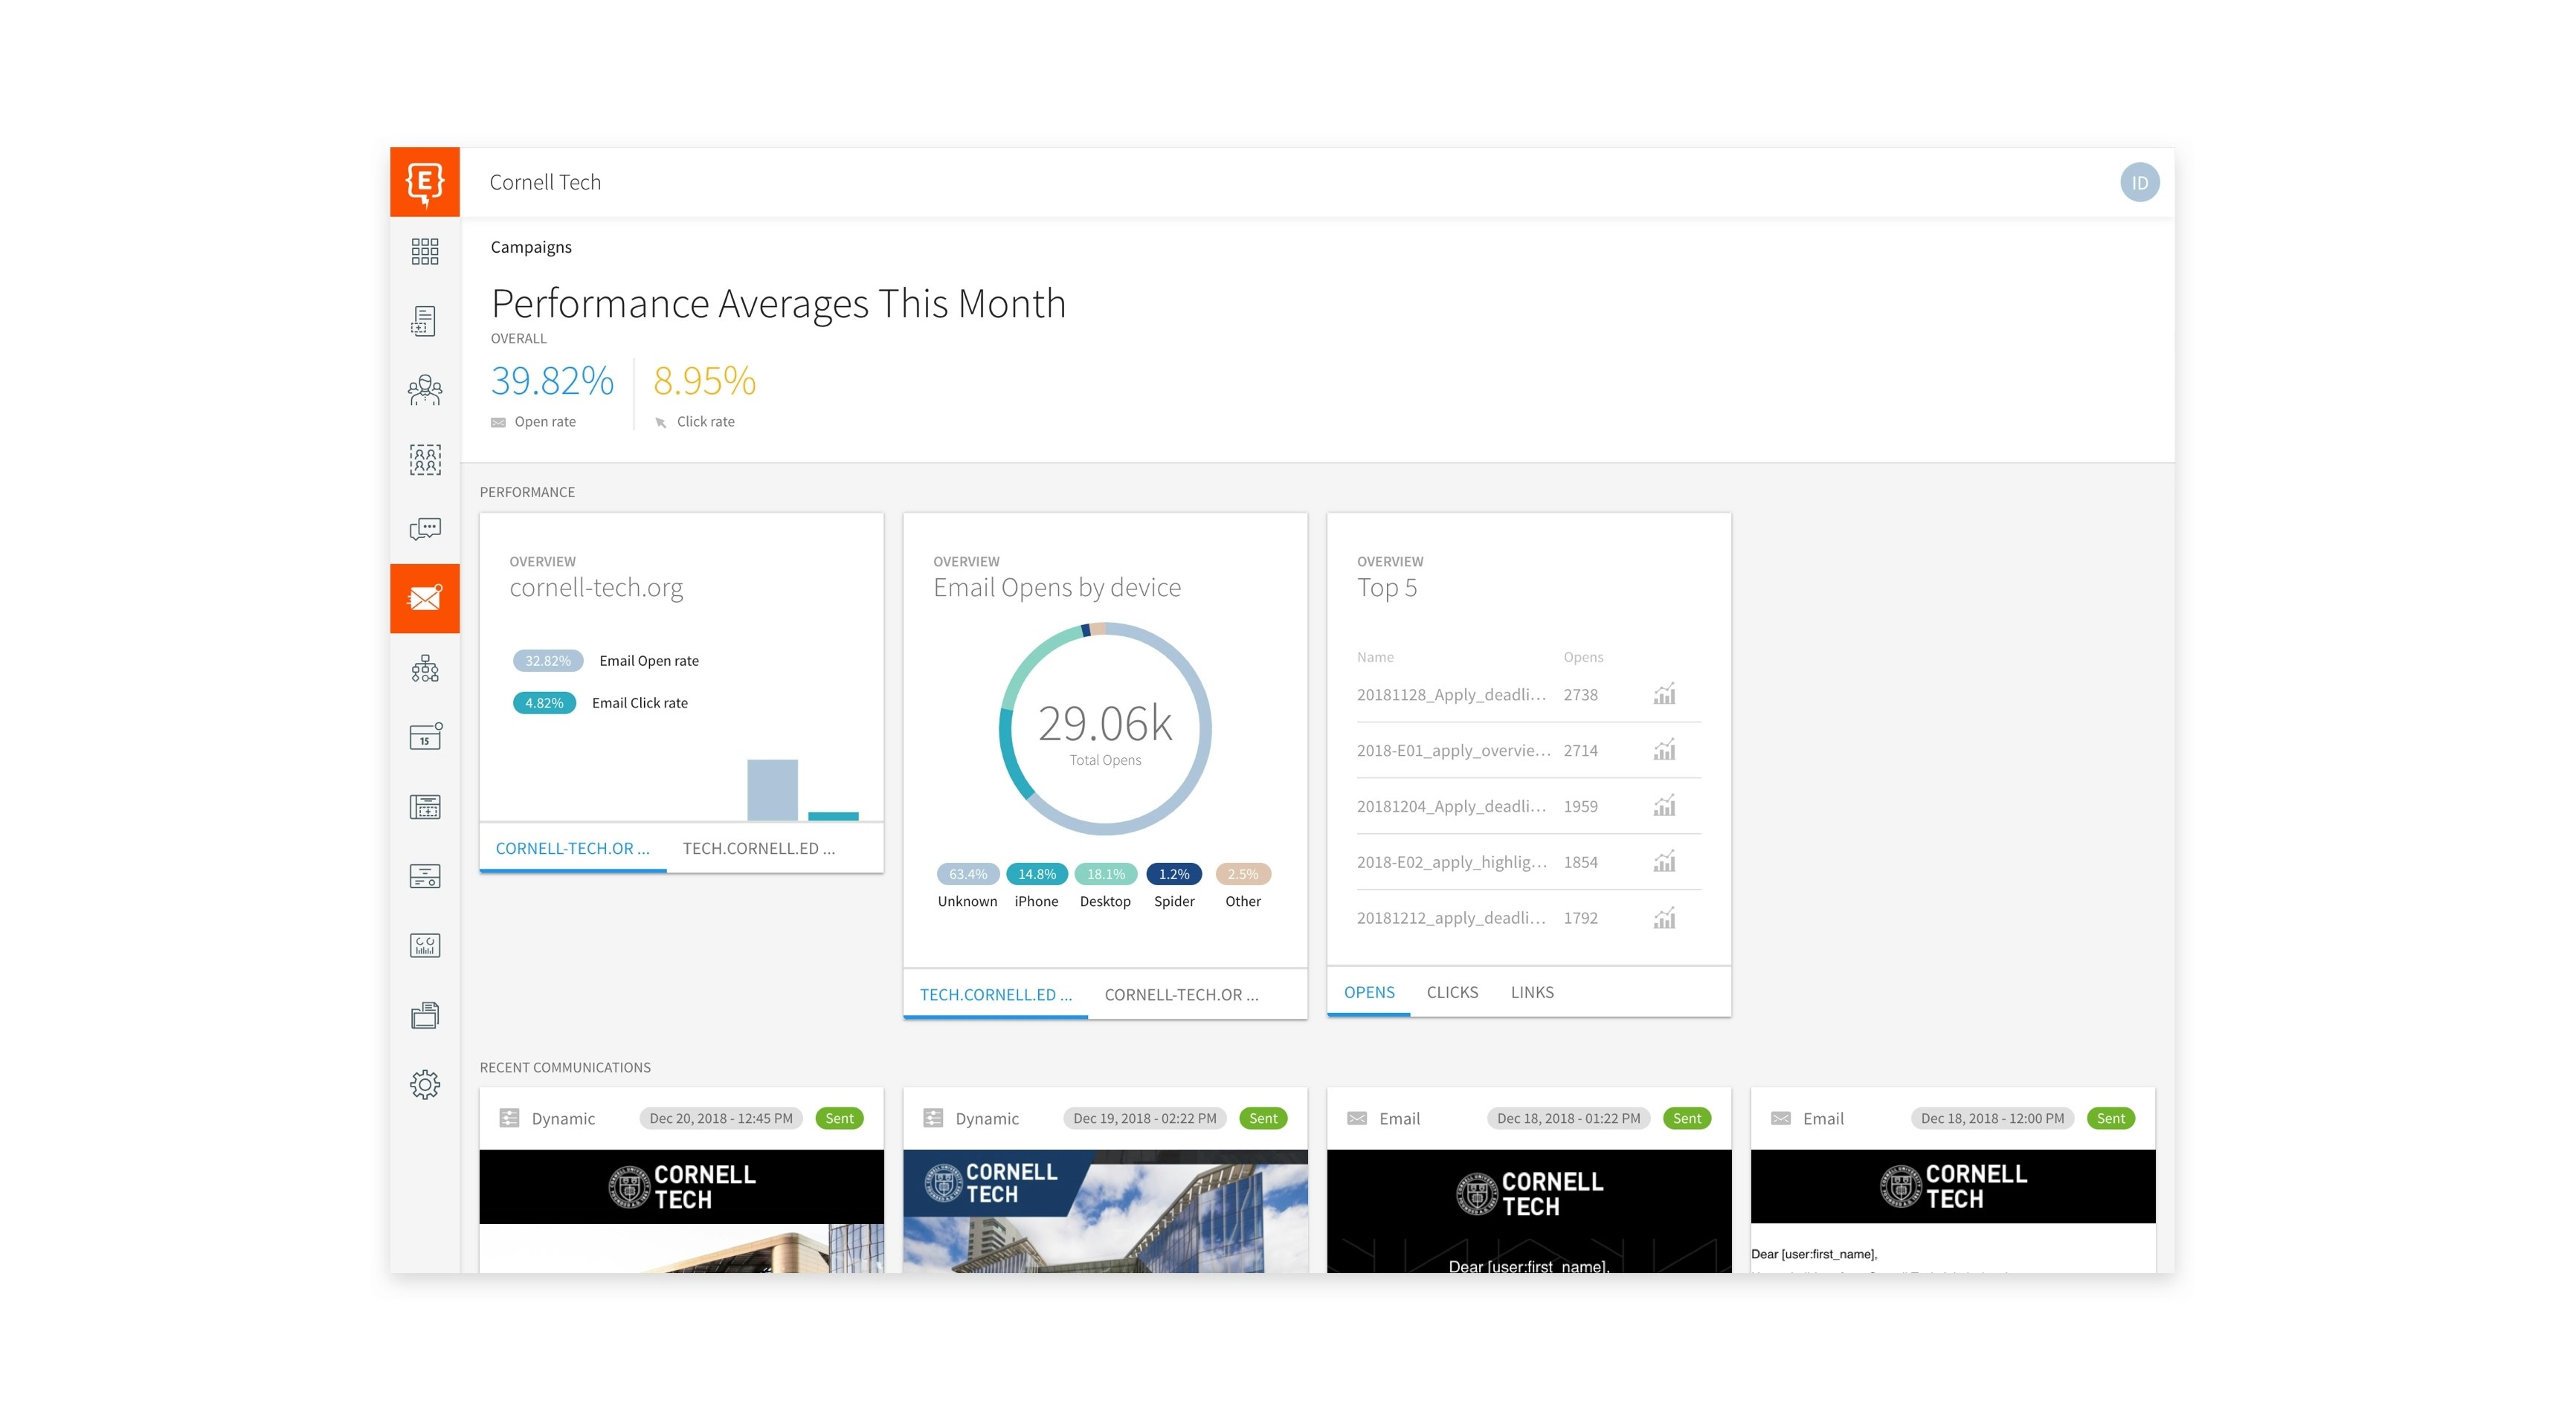Open the settings gear sidebar icon
2576x1421 pixels.
coord(425,1084)
